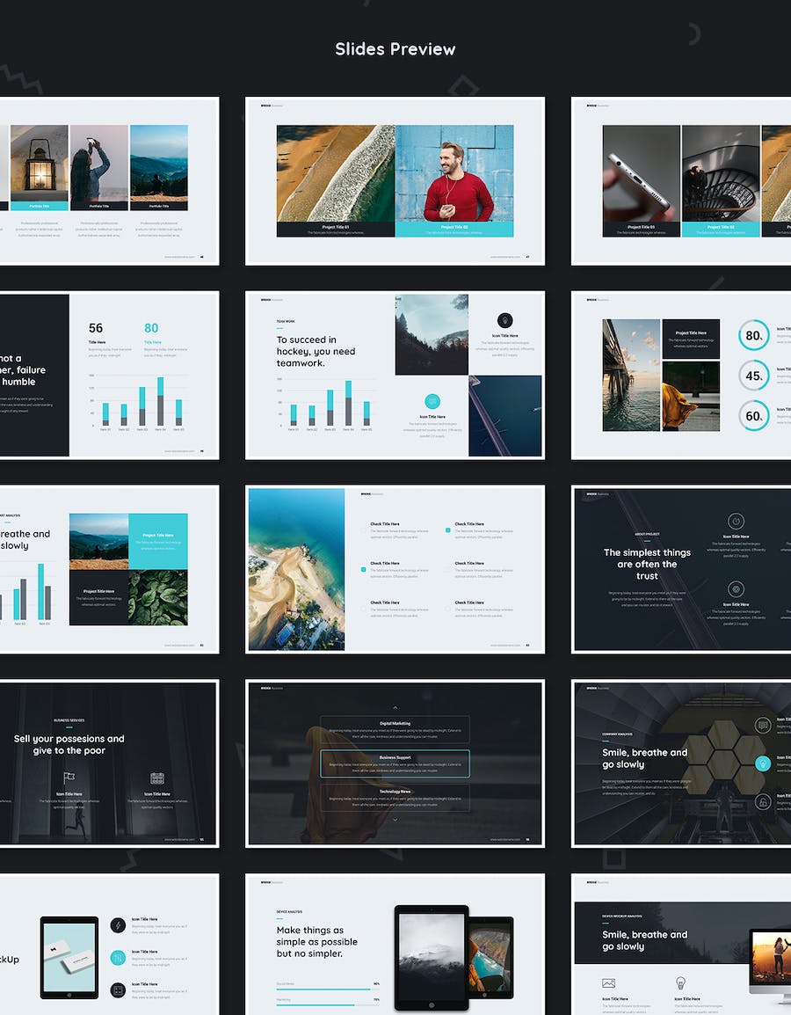Click the teal Project Title 02 caption
This screenshot has height=1015, width=791.
click(x=454, y=230)
